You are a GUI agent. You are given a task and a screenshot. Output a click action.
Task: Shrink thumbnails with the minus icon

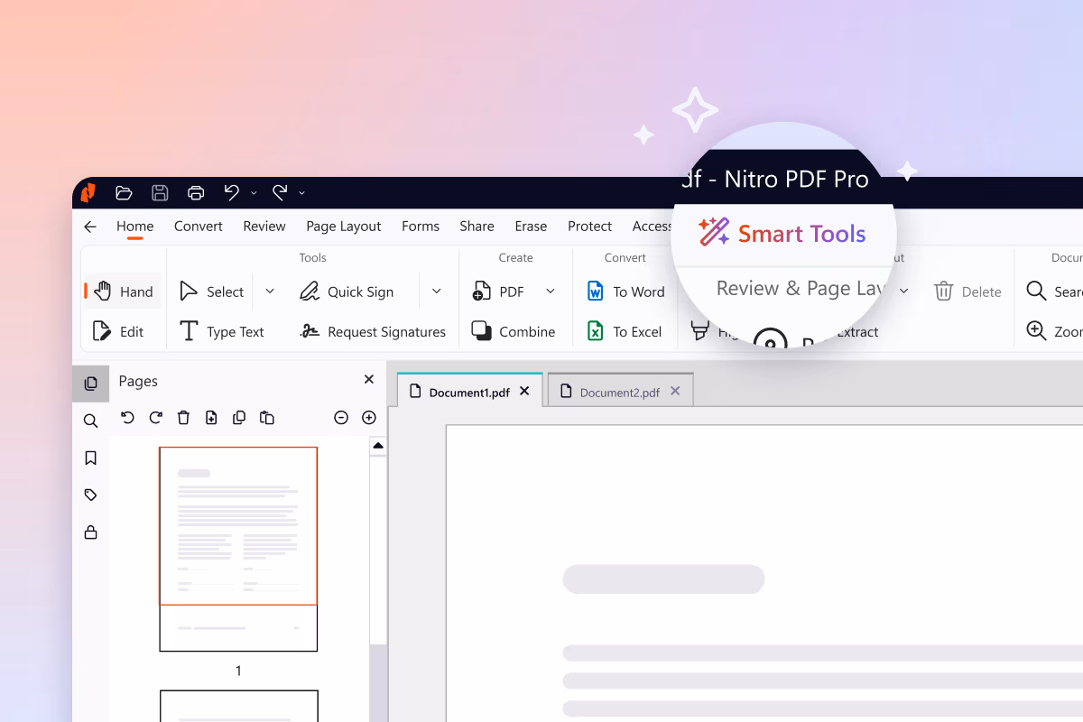click(341, 417)
